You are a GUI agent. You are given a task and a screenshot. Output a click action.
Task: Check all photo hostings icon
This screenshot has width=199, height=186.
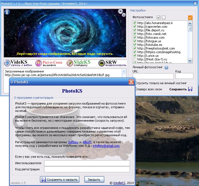tap(158, 17)
